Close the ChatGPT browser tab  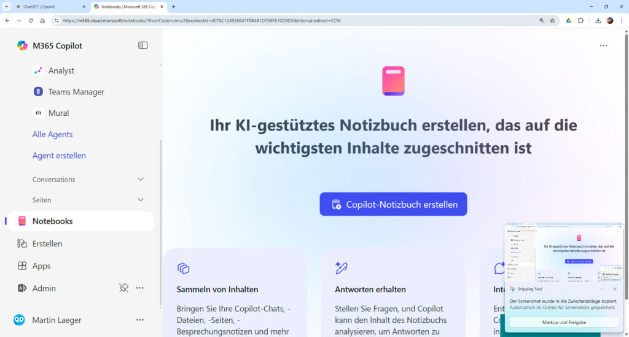pos(84,7)
